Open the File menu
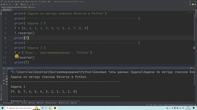Image resolution: width=197 pixels, height=110 pixels. pos(6,2)
